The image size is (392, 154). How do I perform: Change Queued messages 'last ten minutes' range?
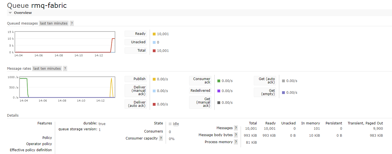click(54, 23)
